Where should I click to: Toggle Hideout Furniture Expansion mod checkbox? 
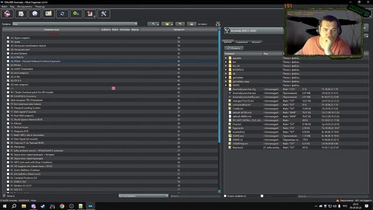tap(8, 61)
